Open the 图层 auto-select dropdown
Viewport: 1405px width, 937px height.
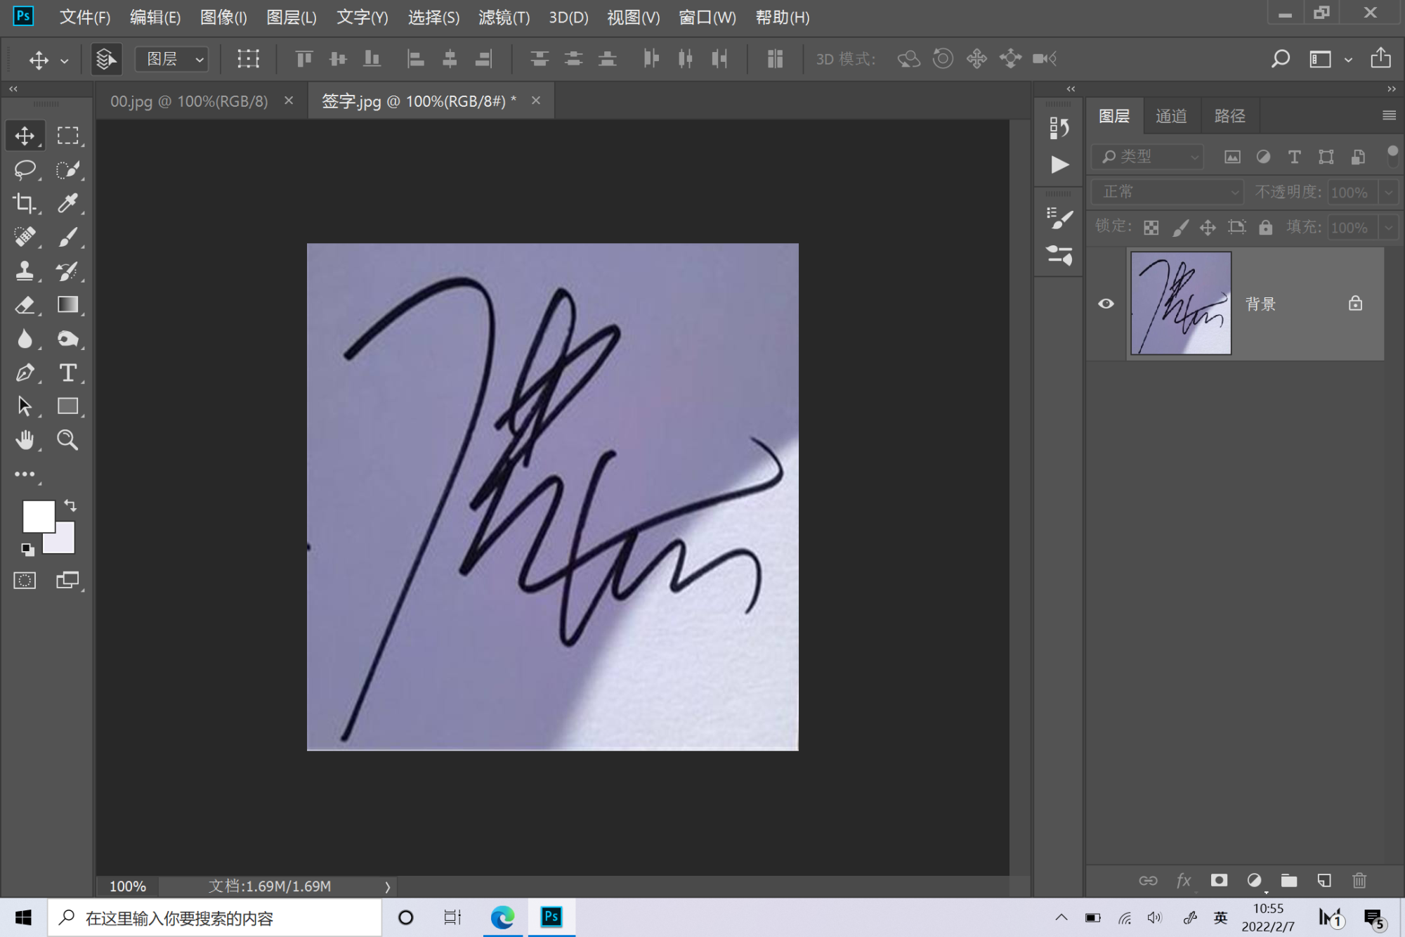tap(172, 59)
